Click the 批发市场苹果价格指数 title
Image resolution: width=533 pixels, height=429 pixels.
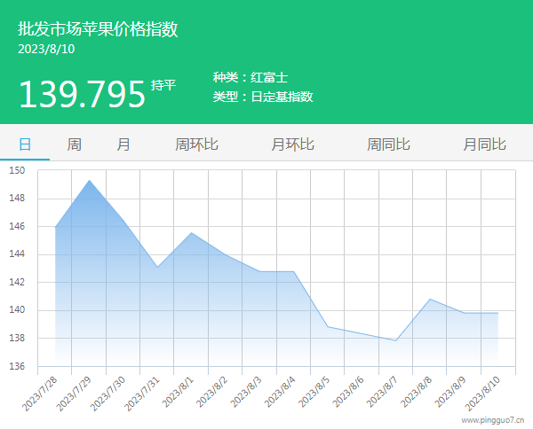[x=98, y=29]
